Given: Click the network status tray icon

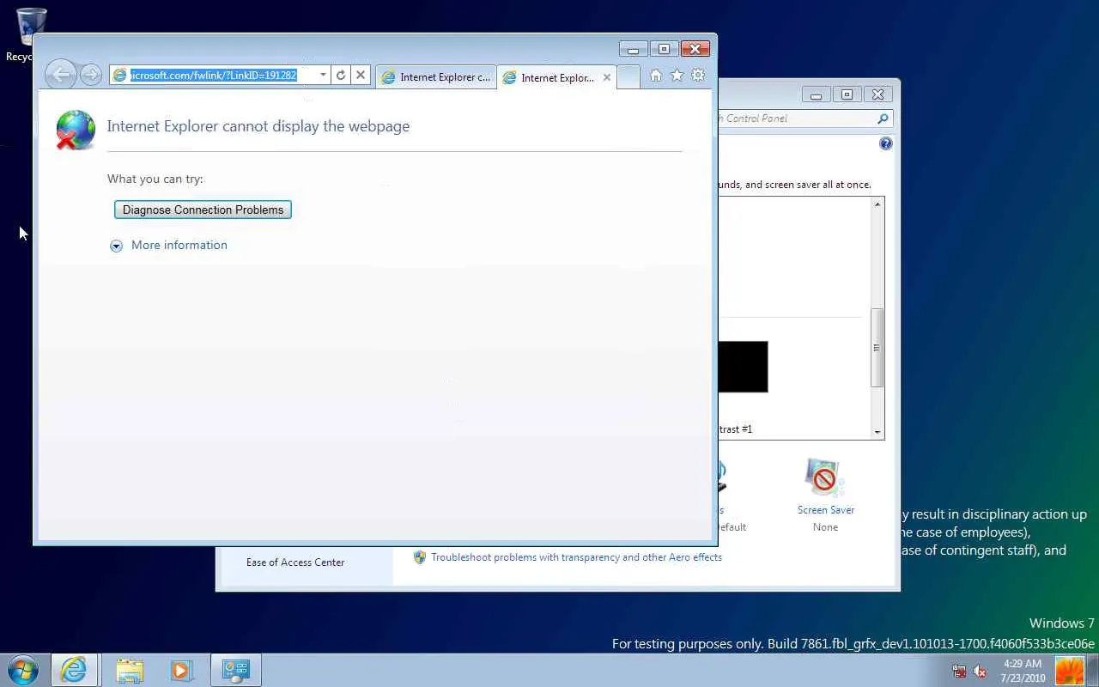Looking at the screenshot, I should coord(959,672).
